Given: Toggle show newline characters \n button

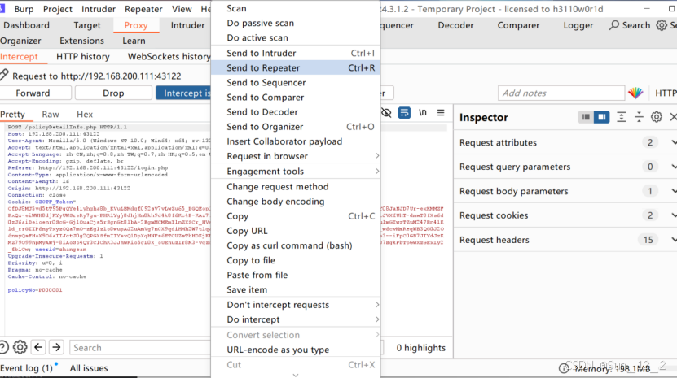Looking at the screenshot, I should pos(423,112).
